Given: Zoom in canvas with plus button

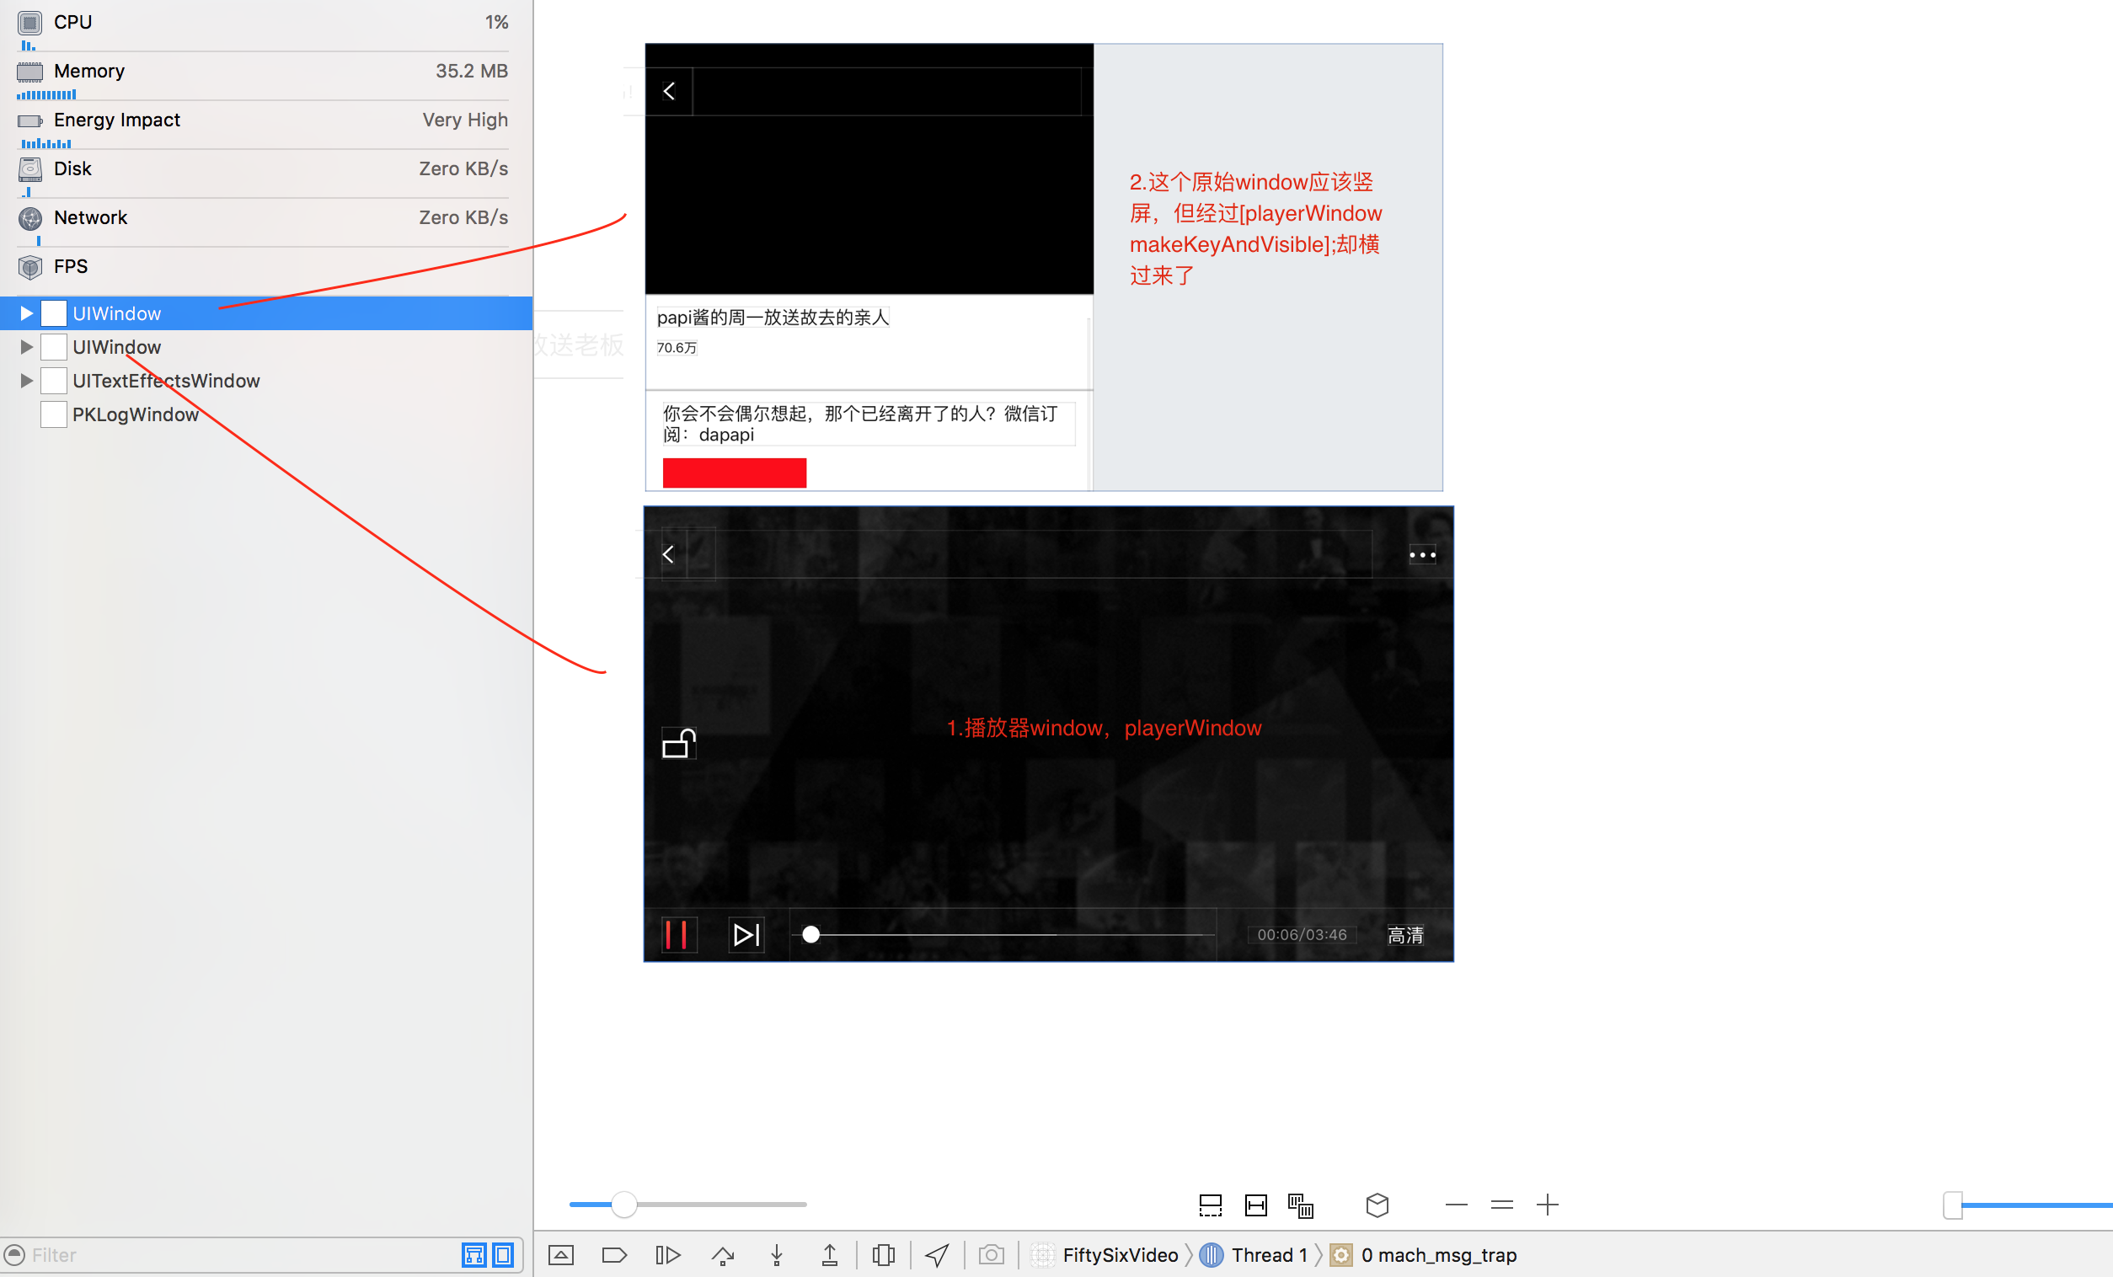Looking at the screenshot, I should coord(1547,1205).
